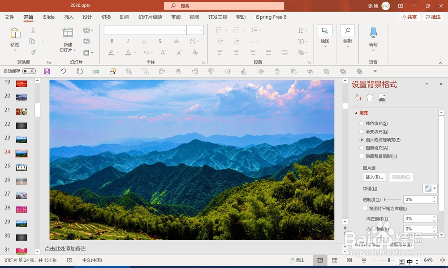Open the format pane options arrow
Screen dimensions: 448x268
click(x=426, y=84)
